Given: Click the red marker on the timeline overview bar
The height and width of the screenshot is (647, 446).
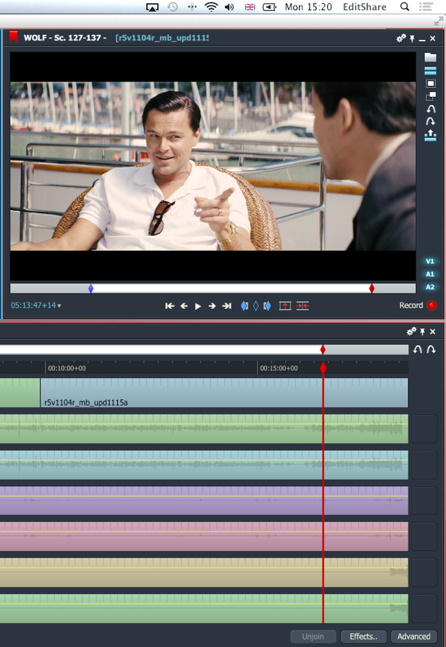Looking at the screenshot, I should pyautogui.click(x=323, y=350).
